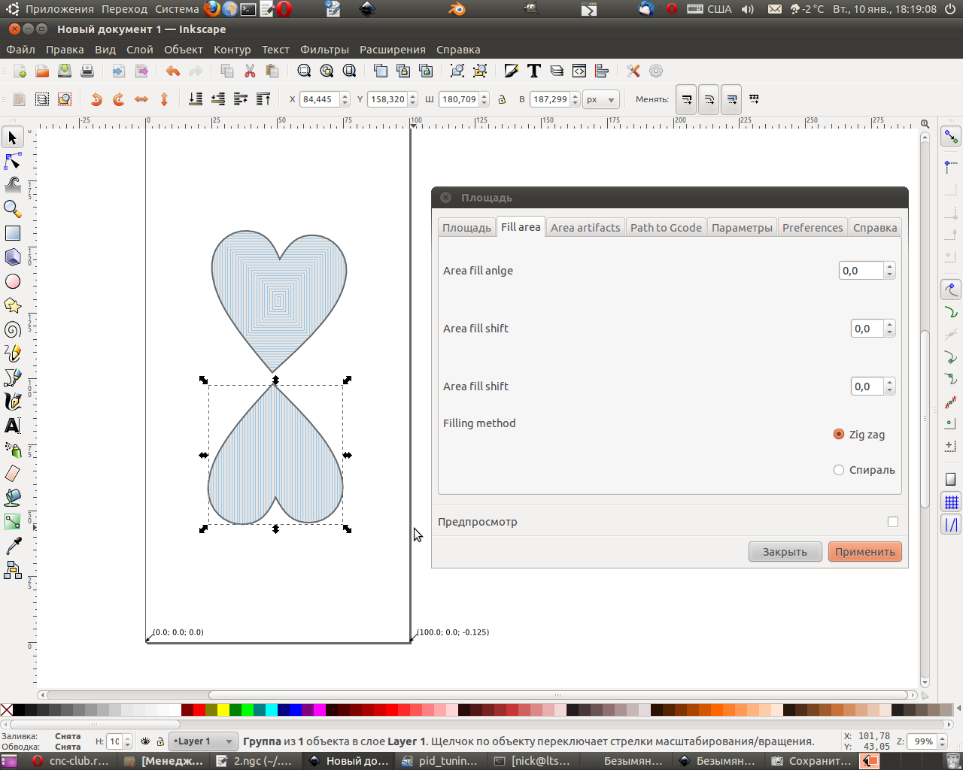
Task: Switch to the Area artifacts tab
Action: click(585, 228)
